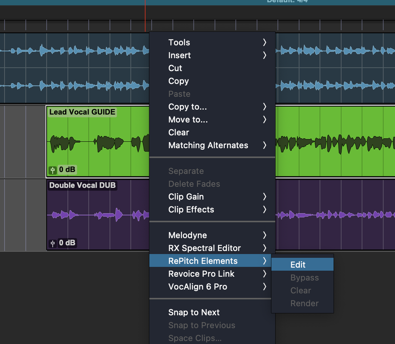This screenshot has width=395, height=344.
Task: Click clip gain icon on Double Vocal DUB
Action: tap(53, 243)
